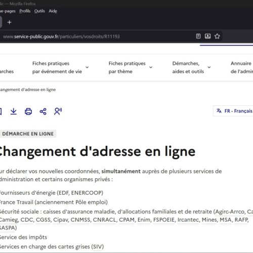Image resolution: width=253 pixels, height=253 pixels.
Task: Click the Enim abbreviation
Action: click(x=144, y=220)
